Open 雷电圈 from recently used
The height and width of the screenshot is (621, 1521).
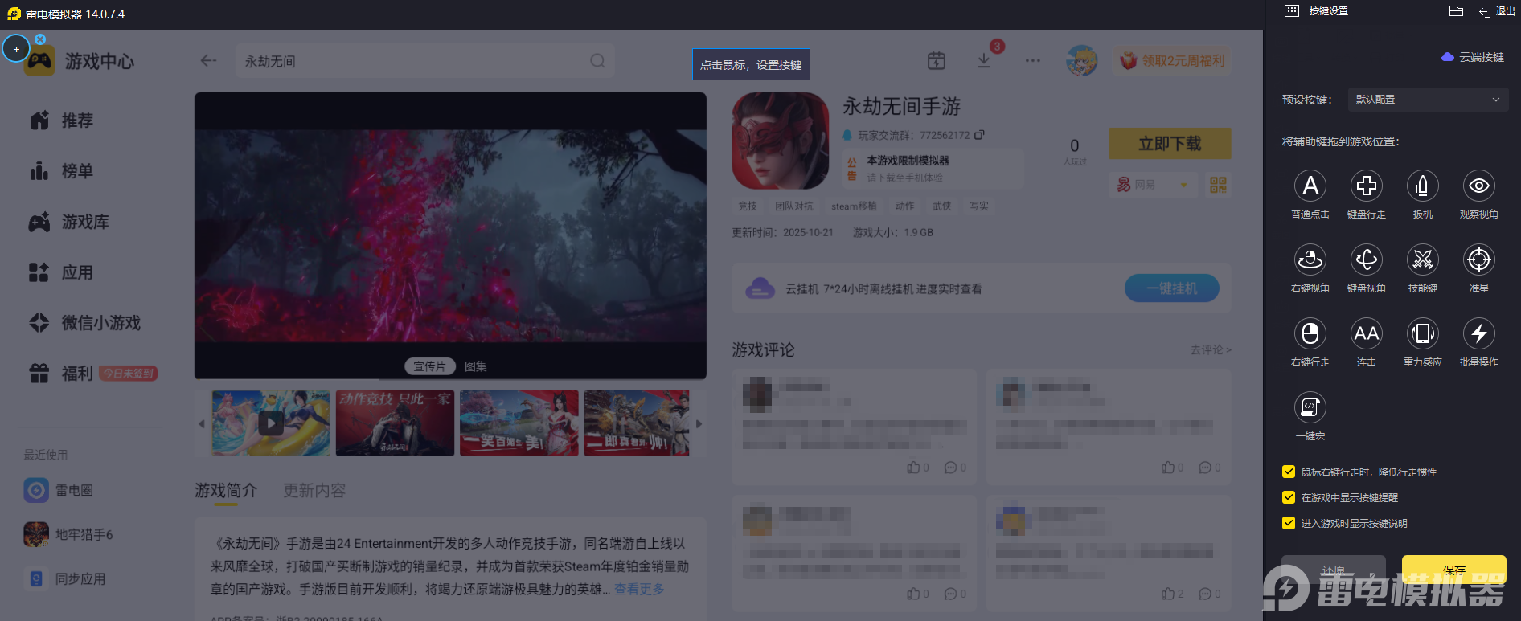click(59, 490)
